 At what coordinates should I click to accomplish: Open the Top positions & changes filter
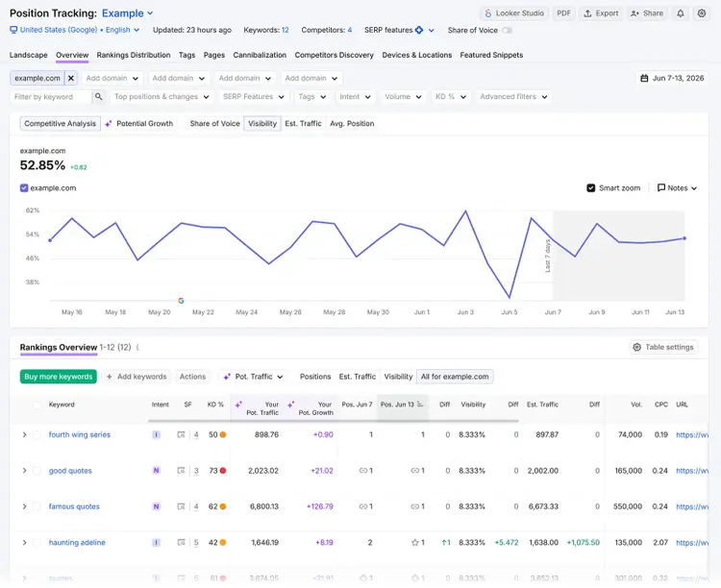point(162,96)
